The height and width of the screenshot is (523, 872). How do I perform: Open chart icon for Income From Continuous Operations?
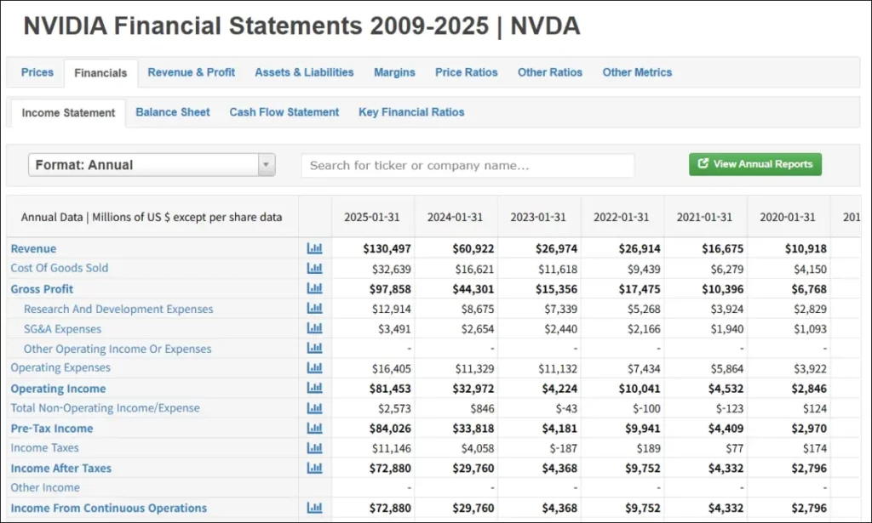tap(314, 508)
